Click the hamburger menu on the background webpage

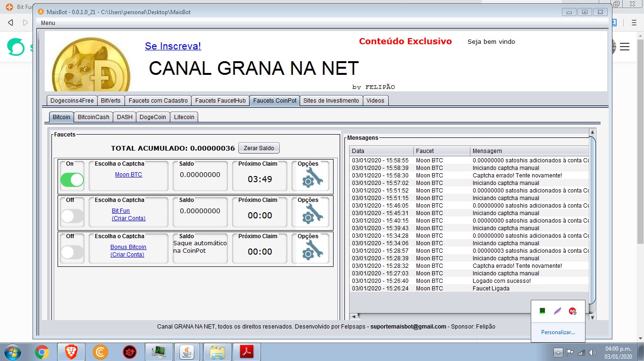[625, 46]
